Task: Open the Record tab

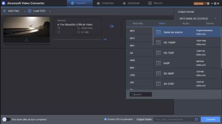Action: click(155, 3)
